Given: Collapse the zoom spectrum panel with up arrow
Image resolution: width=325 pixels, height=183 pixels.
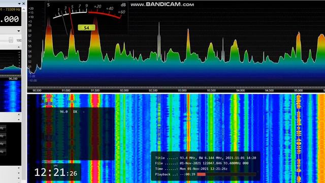Looking at the screenshot, I should [x=19, y=47].
